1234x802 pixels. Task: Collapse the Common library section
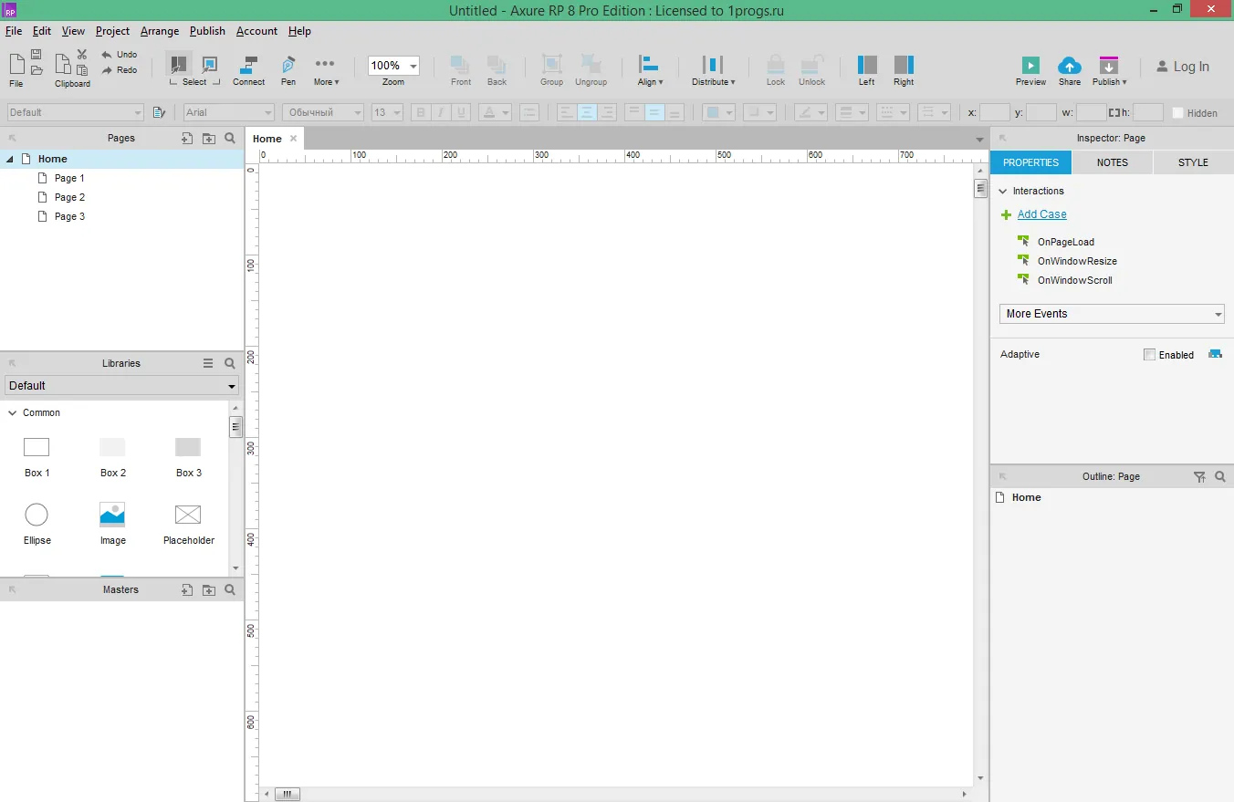[13, 412]
